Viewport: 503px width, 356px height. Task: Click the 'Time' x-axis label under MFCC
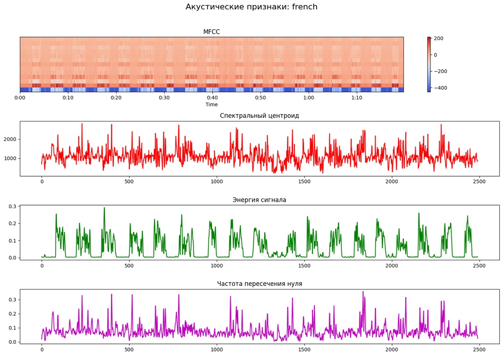[x=211, y=105]
